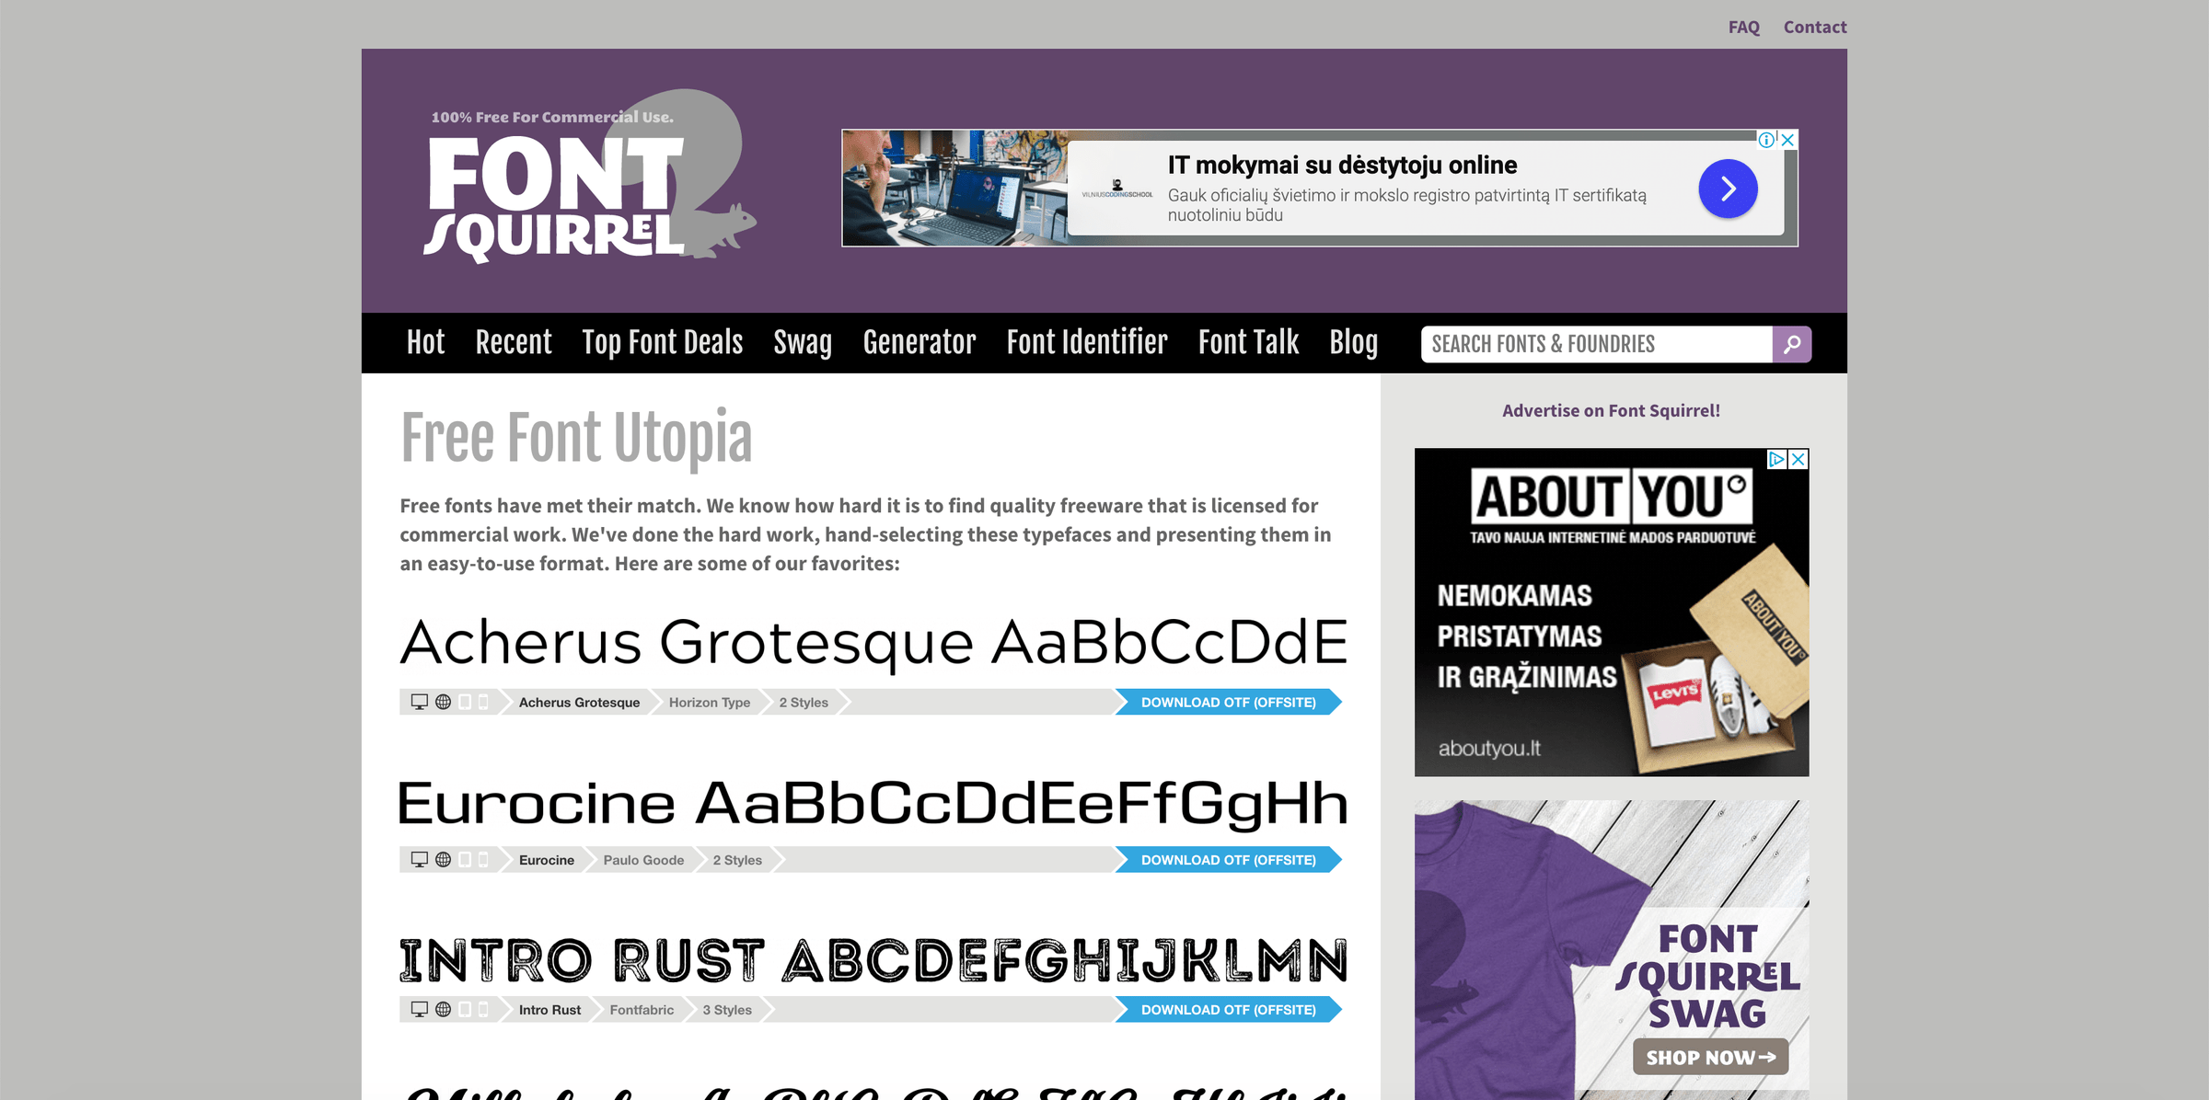Open the Top Font Deals menu item
This screenshot has height=1100, width=2209.
coord(663,342)
